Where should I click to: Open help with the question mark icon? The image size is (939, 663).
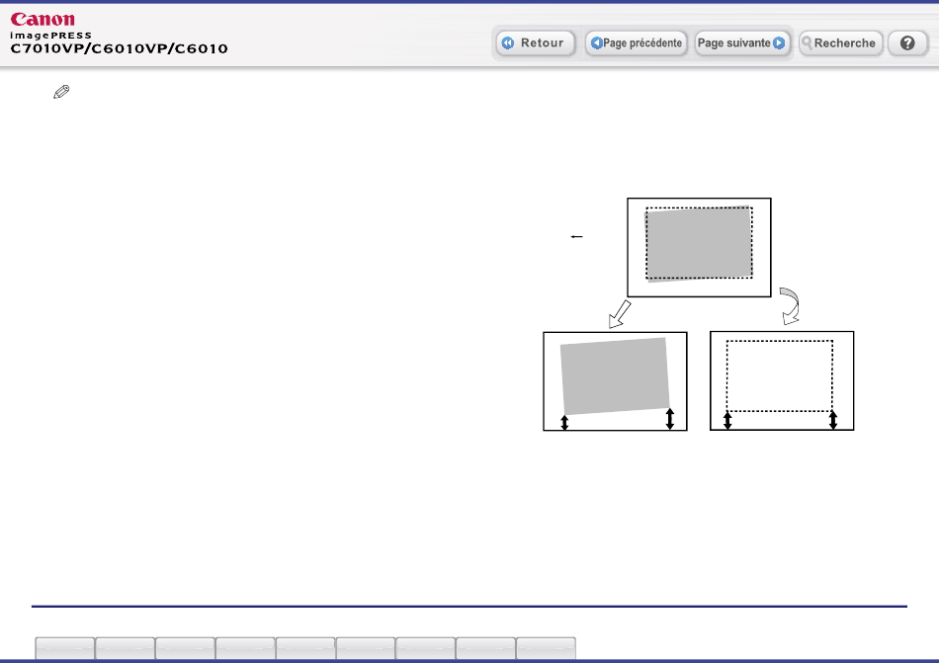[x=906, y=43]
